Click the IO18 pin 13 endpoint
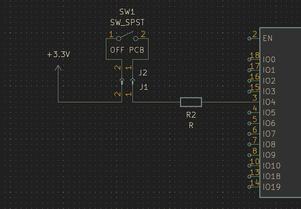301x209 pixels. tap(249, 176)
